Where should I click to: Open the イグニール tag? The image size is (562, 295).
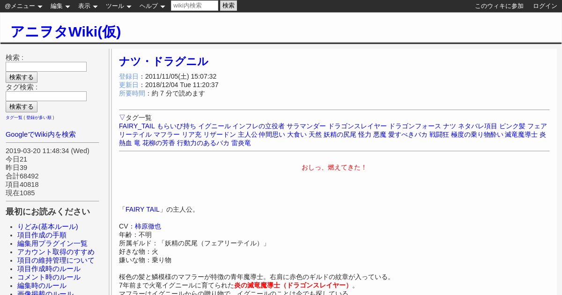point(214,126)
